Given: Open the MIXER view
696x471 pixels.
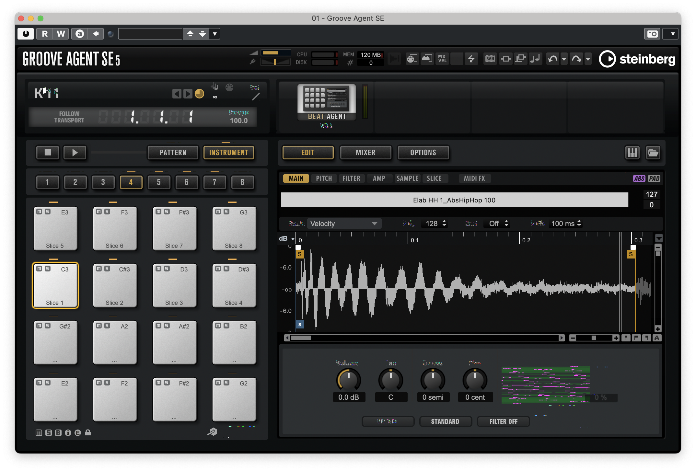Looking at the screenshot, I should [x=365, y=153].
